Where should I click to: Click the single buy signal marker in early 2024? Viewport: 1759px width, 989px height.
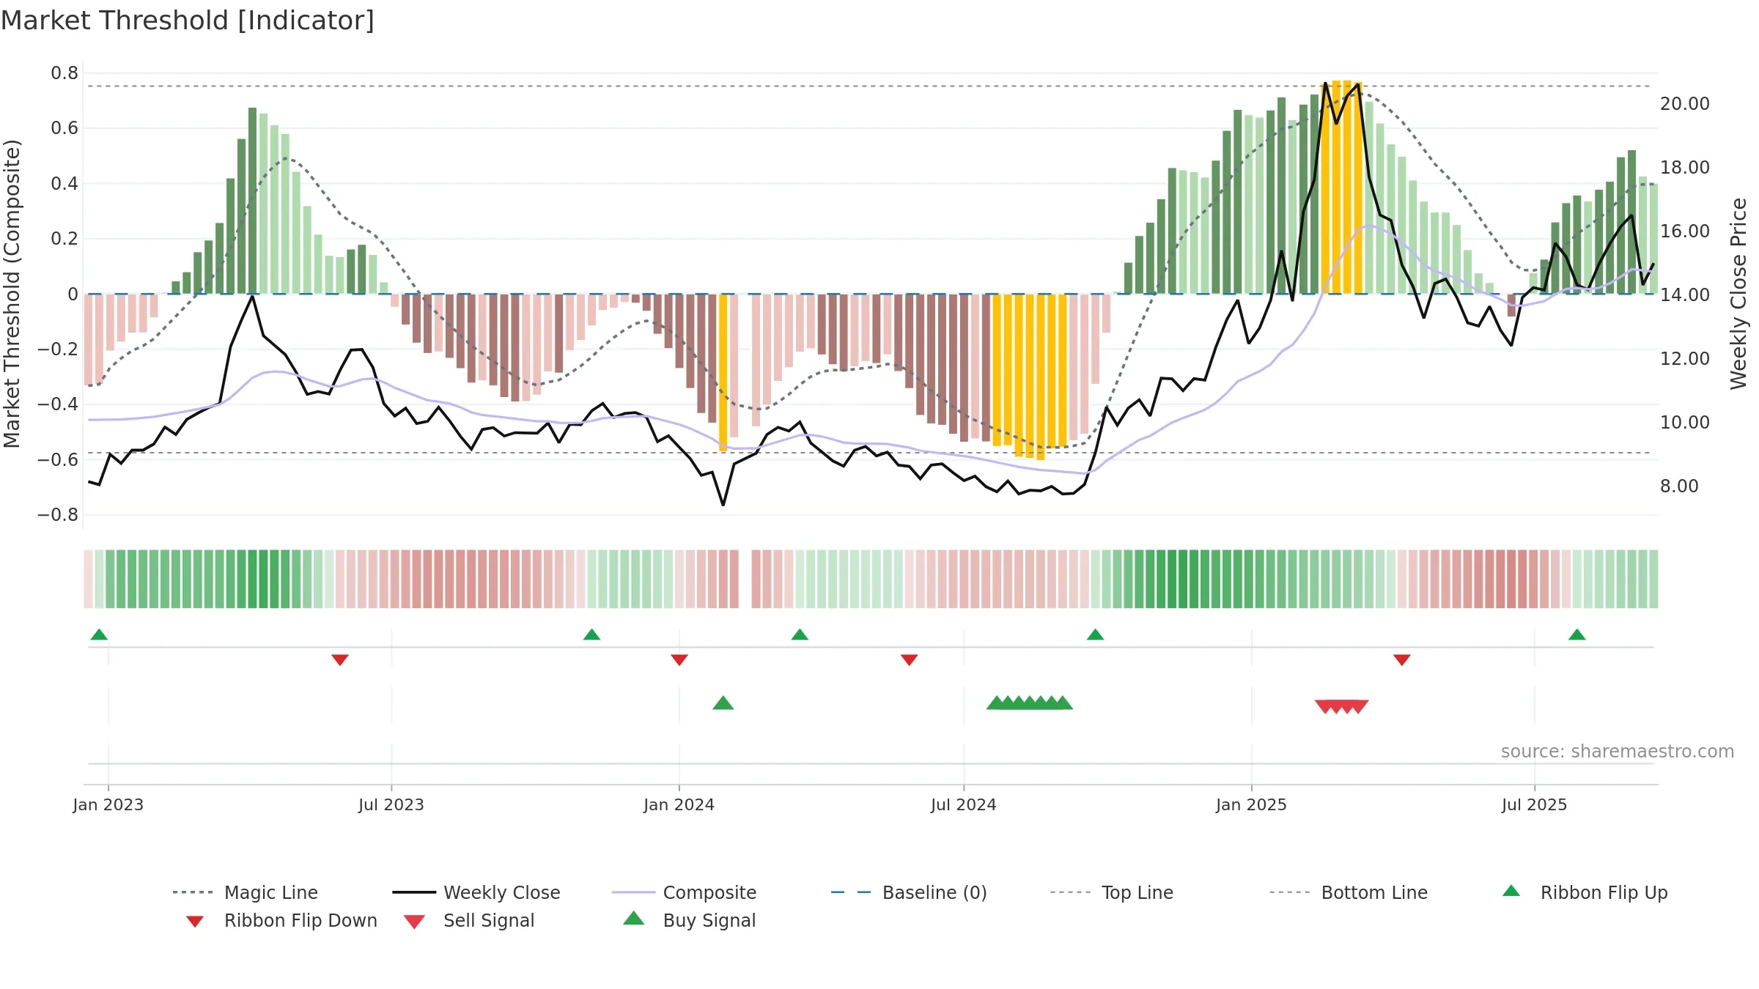pyautogui.click(x=723, y=703)
